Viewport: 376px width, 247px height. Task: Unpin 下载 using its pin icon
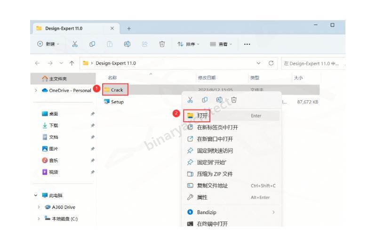click(93, 126)
